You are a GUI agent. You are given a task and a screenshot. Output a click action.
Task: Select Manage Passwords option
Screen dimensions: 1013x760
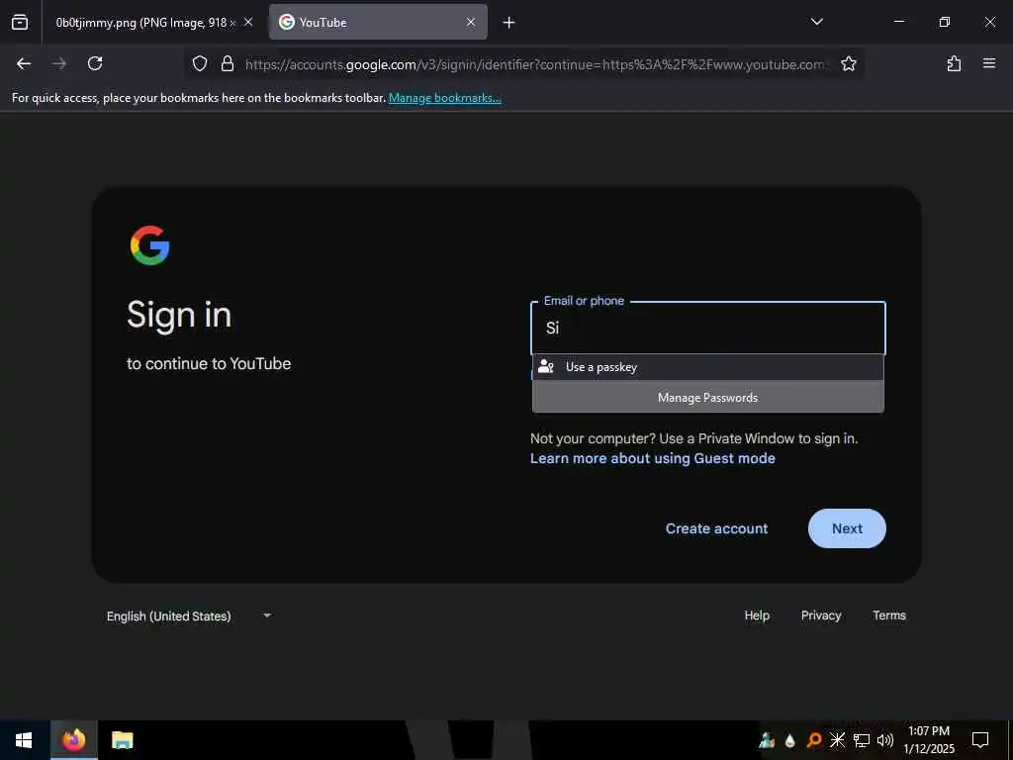point(708,398)
